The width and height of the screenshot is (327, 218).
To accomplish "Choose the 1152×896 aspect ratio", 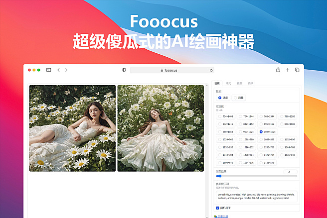I will point(288,139).
